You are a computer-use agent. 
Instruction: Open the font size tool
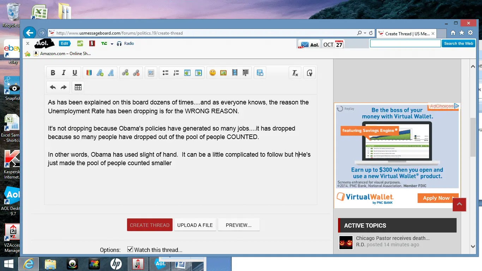(x=100, y=73)
